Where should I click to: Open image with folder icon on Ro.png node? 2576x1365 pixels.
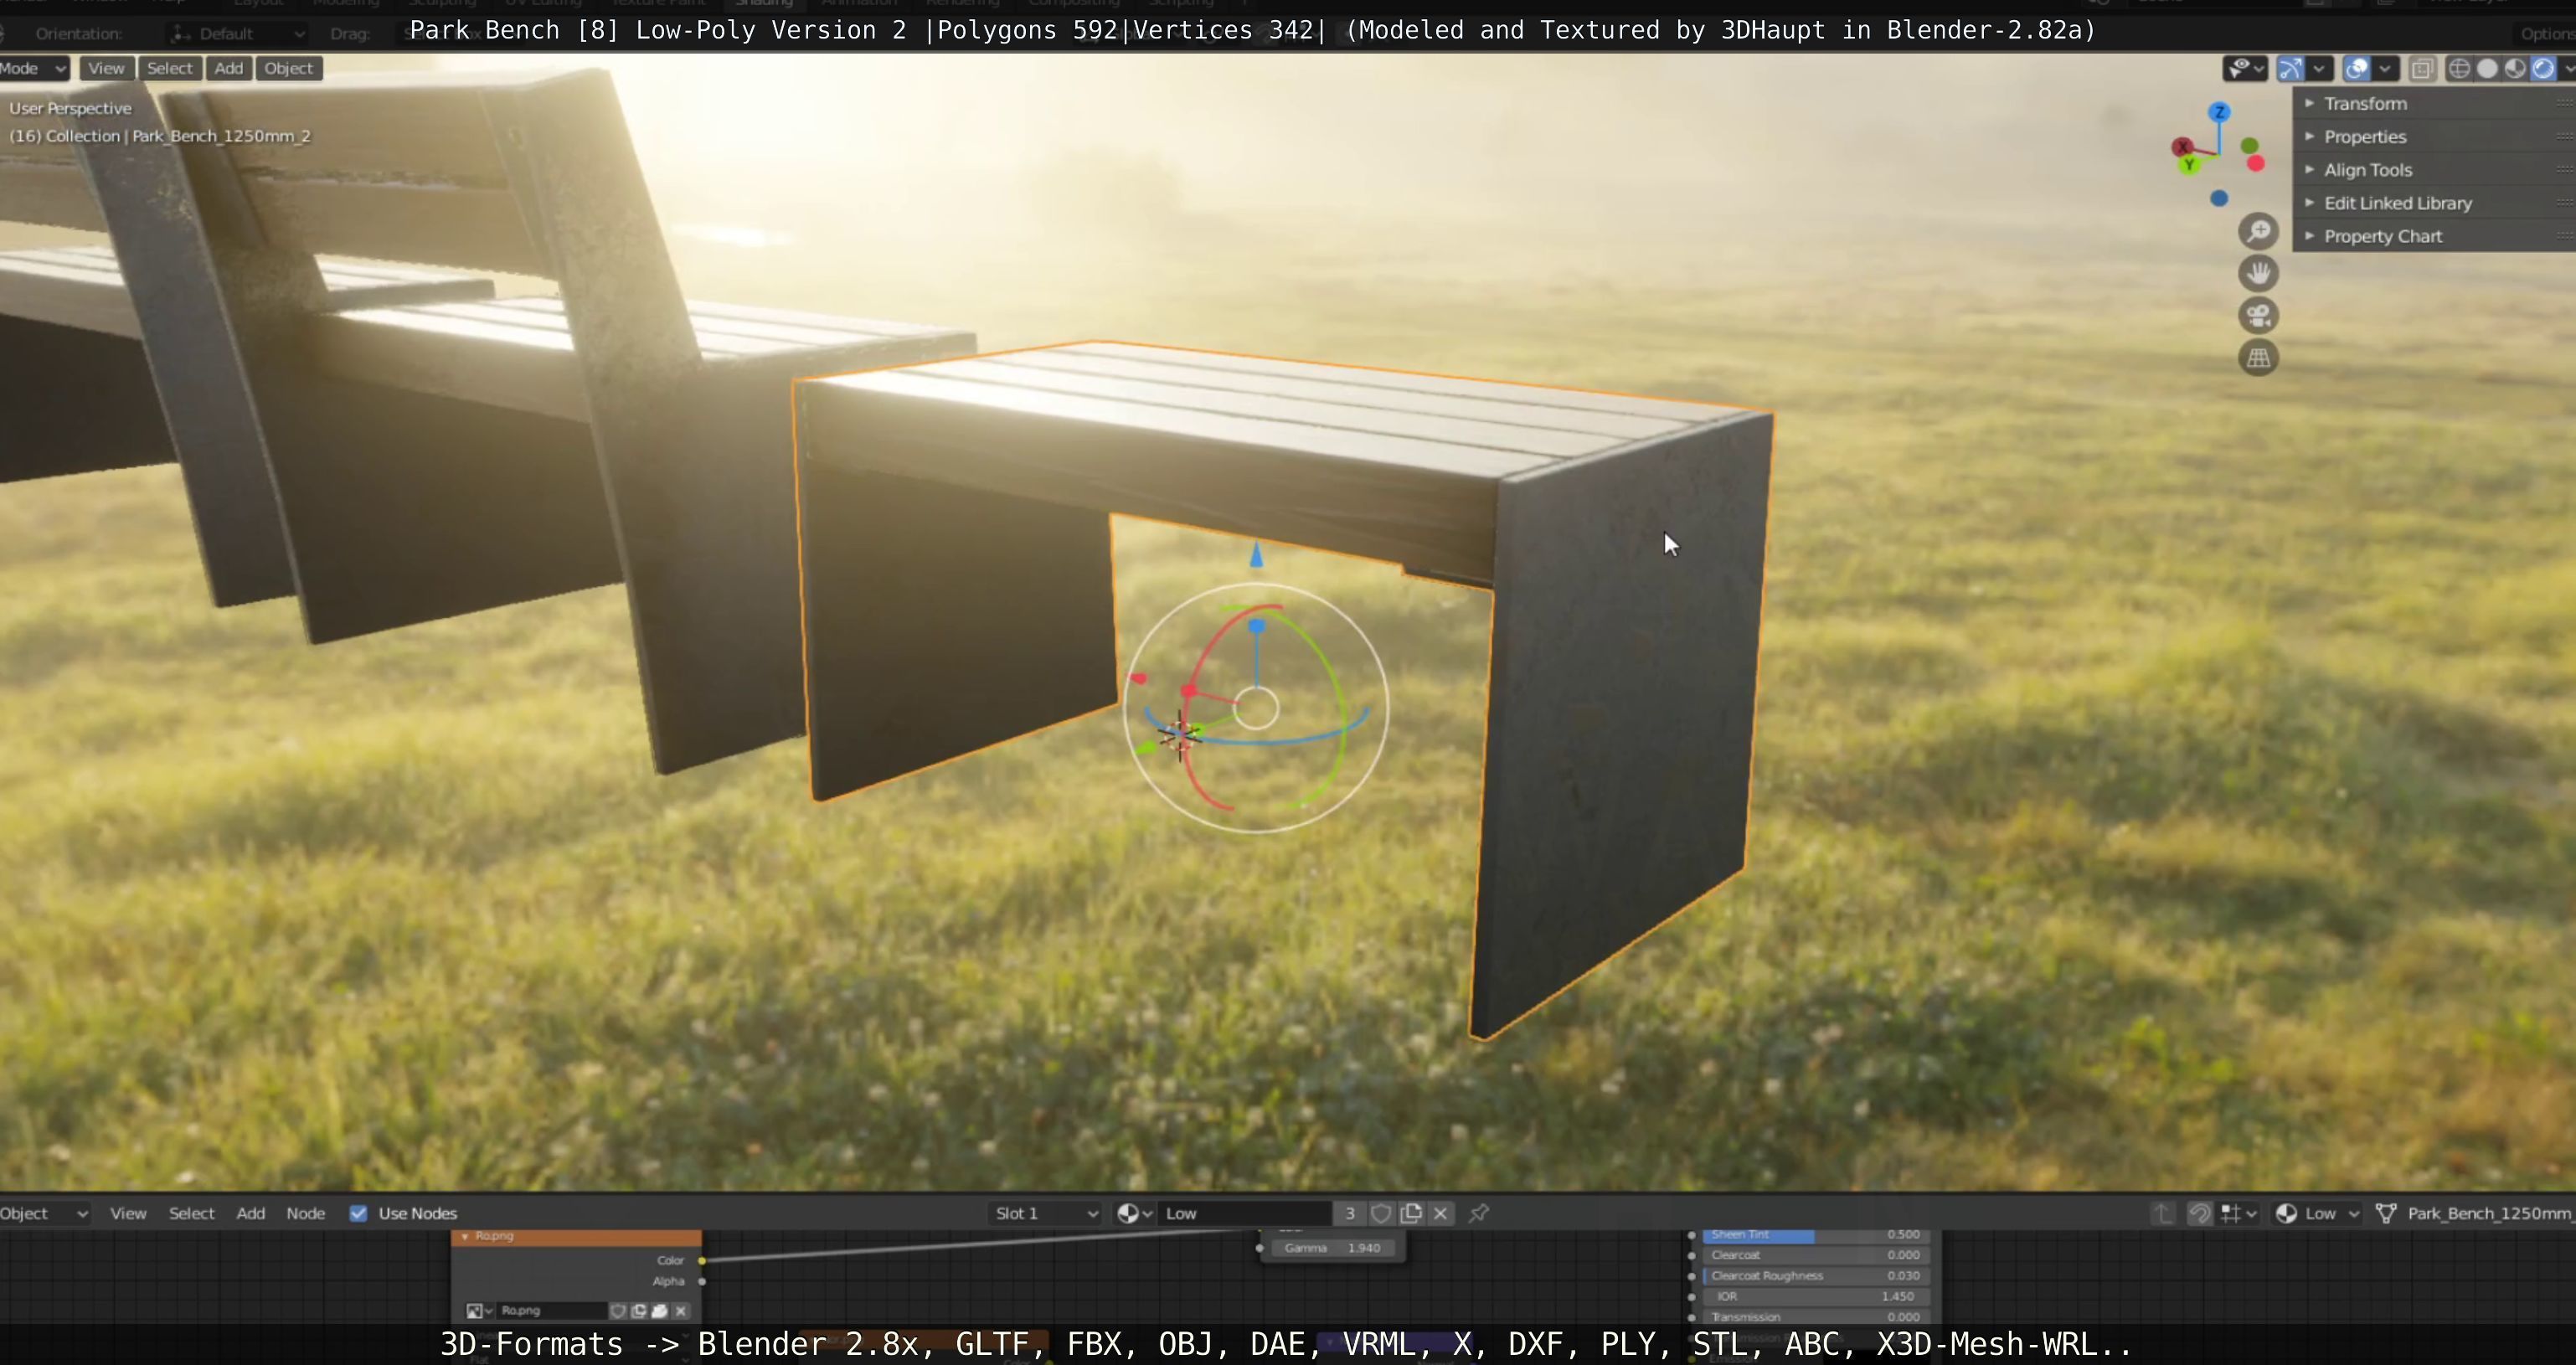coord(660,1311)
